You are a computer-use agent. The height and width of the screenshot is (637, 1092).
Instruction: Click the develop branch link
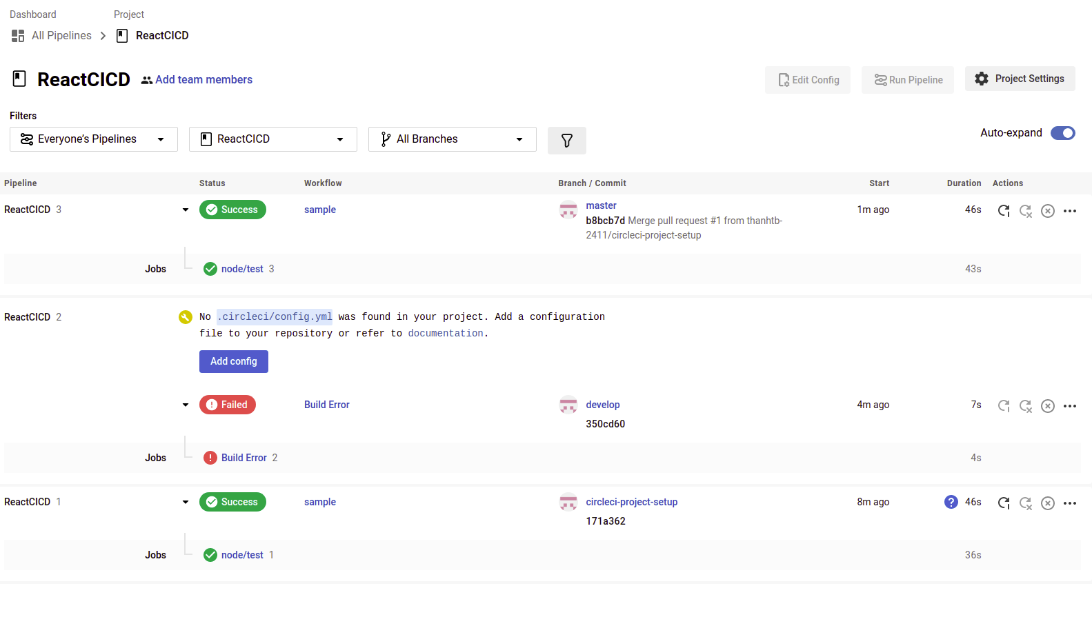602,405
